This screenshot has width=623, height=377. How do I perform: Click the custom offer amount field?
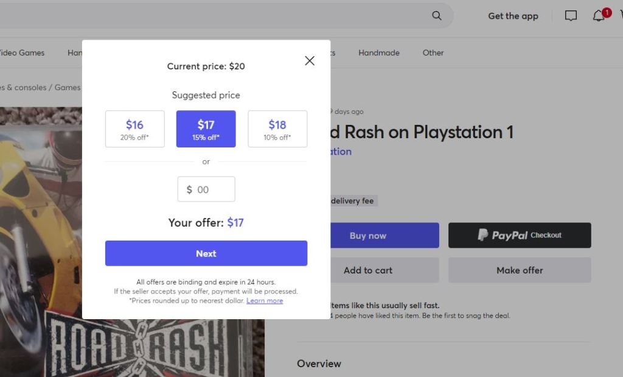point(207,189)
